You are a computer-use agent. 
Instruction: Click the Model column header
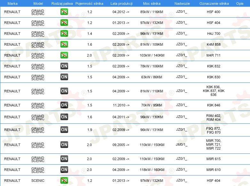coord(38,4)
